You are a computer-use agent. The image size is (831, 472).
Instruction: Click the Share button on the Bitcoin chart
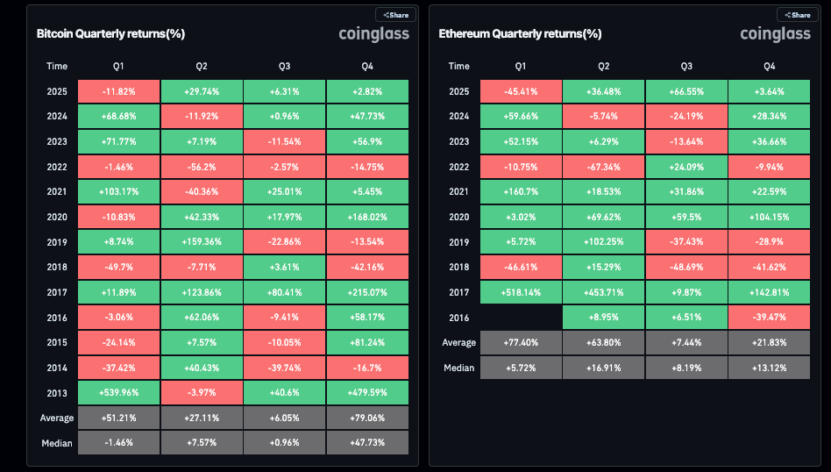click(395, 15)
